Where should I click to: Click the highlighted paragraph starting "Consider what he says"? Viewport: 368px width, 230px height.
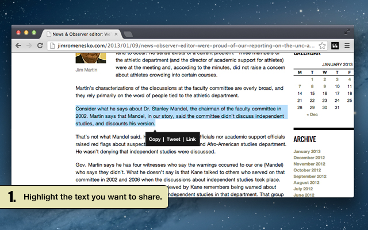[x=182, y=116]
